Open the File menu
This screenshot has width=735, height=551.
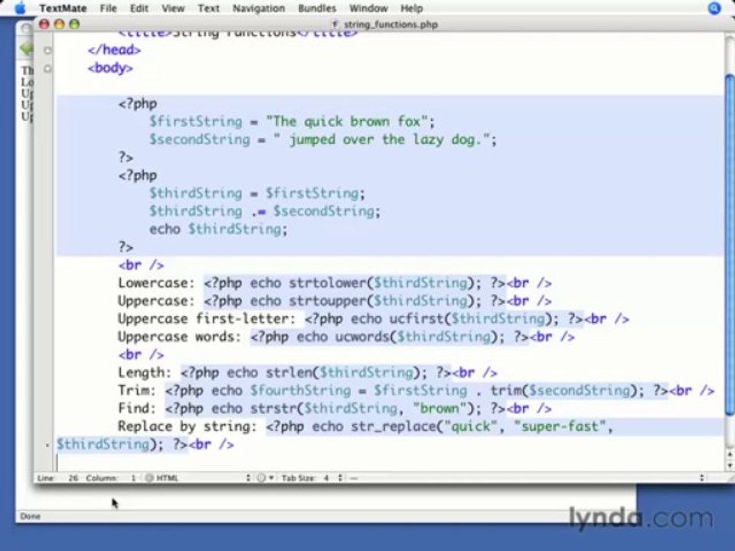click(x=108, y=8)
